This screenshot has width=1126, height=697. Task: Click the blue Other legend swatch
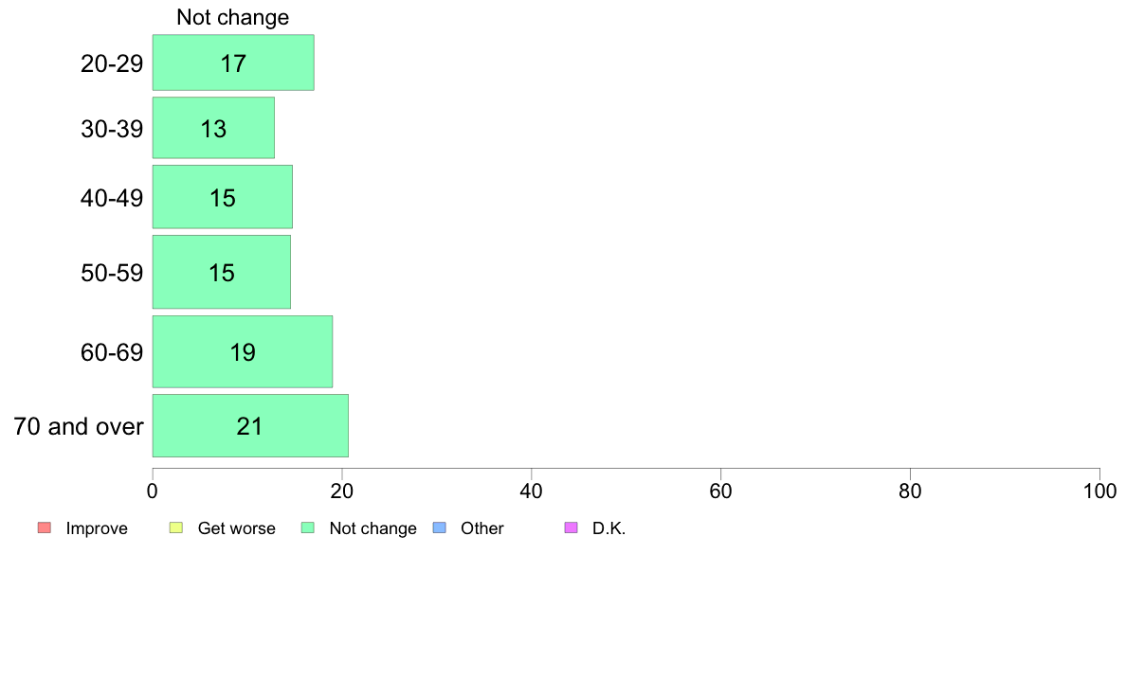pyautogui.click(x=440, y=527)
